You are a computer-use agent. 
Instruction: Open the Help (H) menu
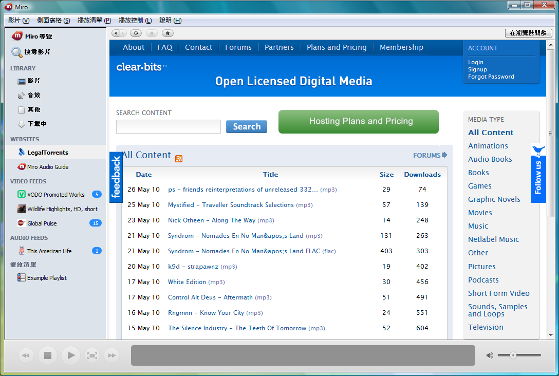171,21
